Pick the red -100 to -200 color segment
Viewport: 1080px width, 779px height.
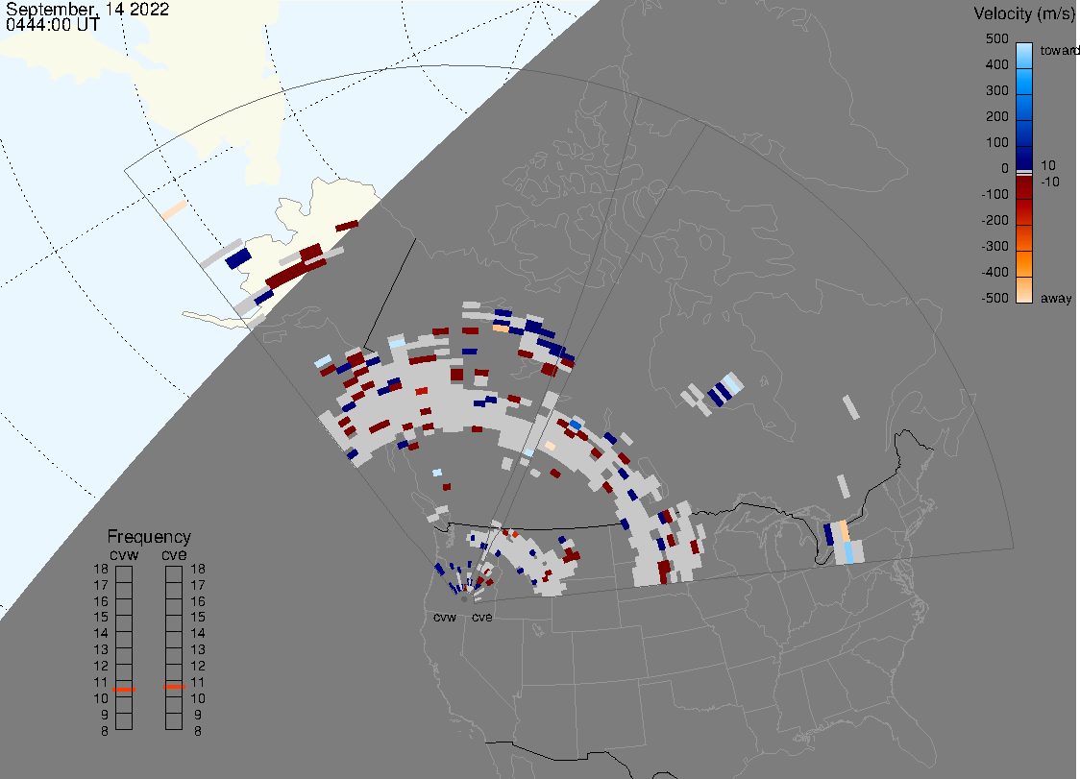tap(1024, 212)
